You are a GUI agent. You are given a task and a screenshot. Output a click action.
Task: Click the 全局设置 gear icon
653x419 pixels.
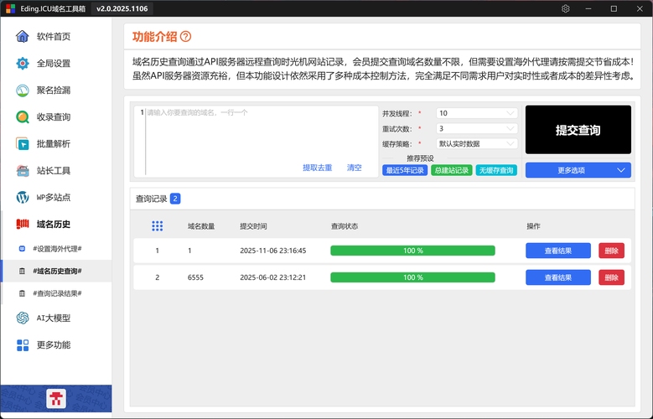pos(23,64)
